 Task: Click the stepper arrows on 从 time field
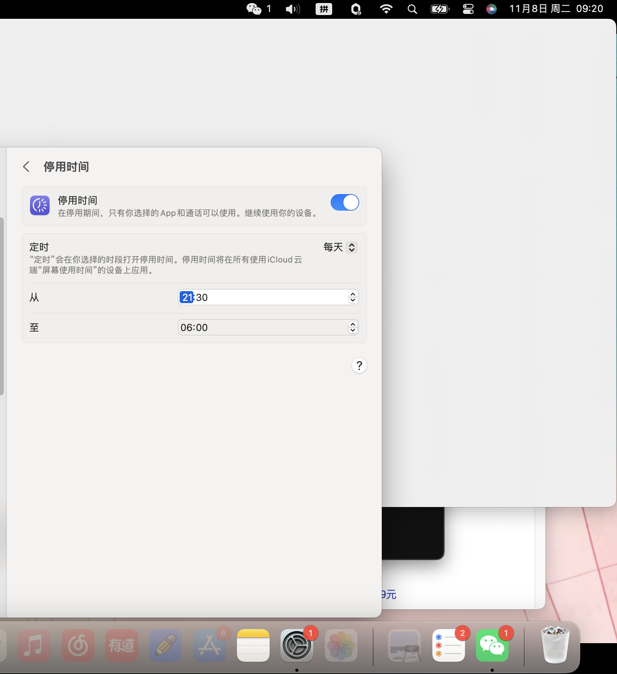352,297
